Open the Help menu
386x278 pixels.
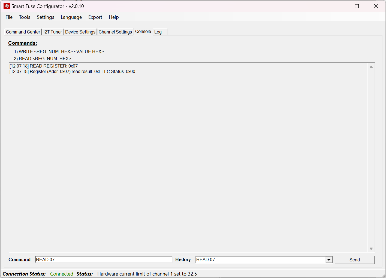click(114, 17)
